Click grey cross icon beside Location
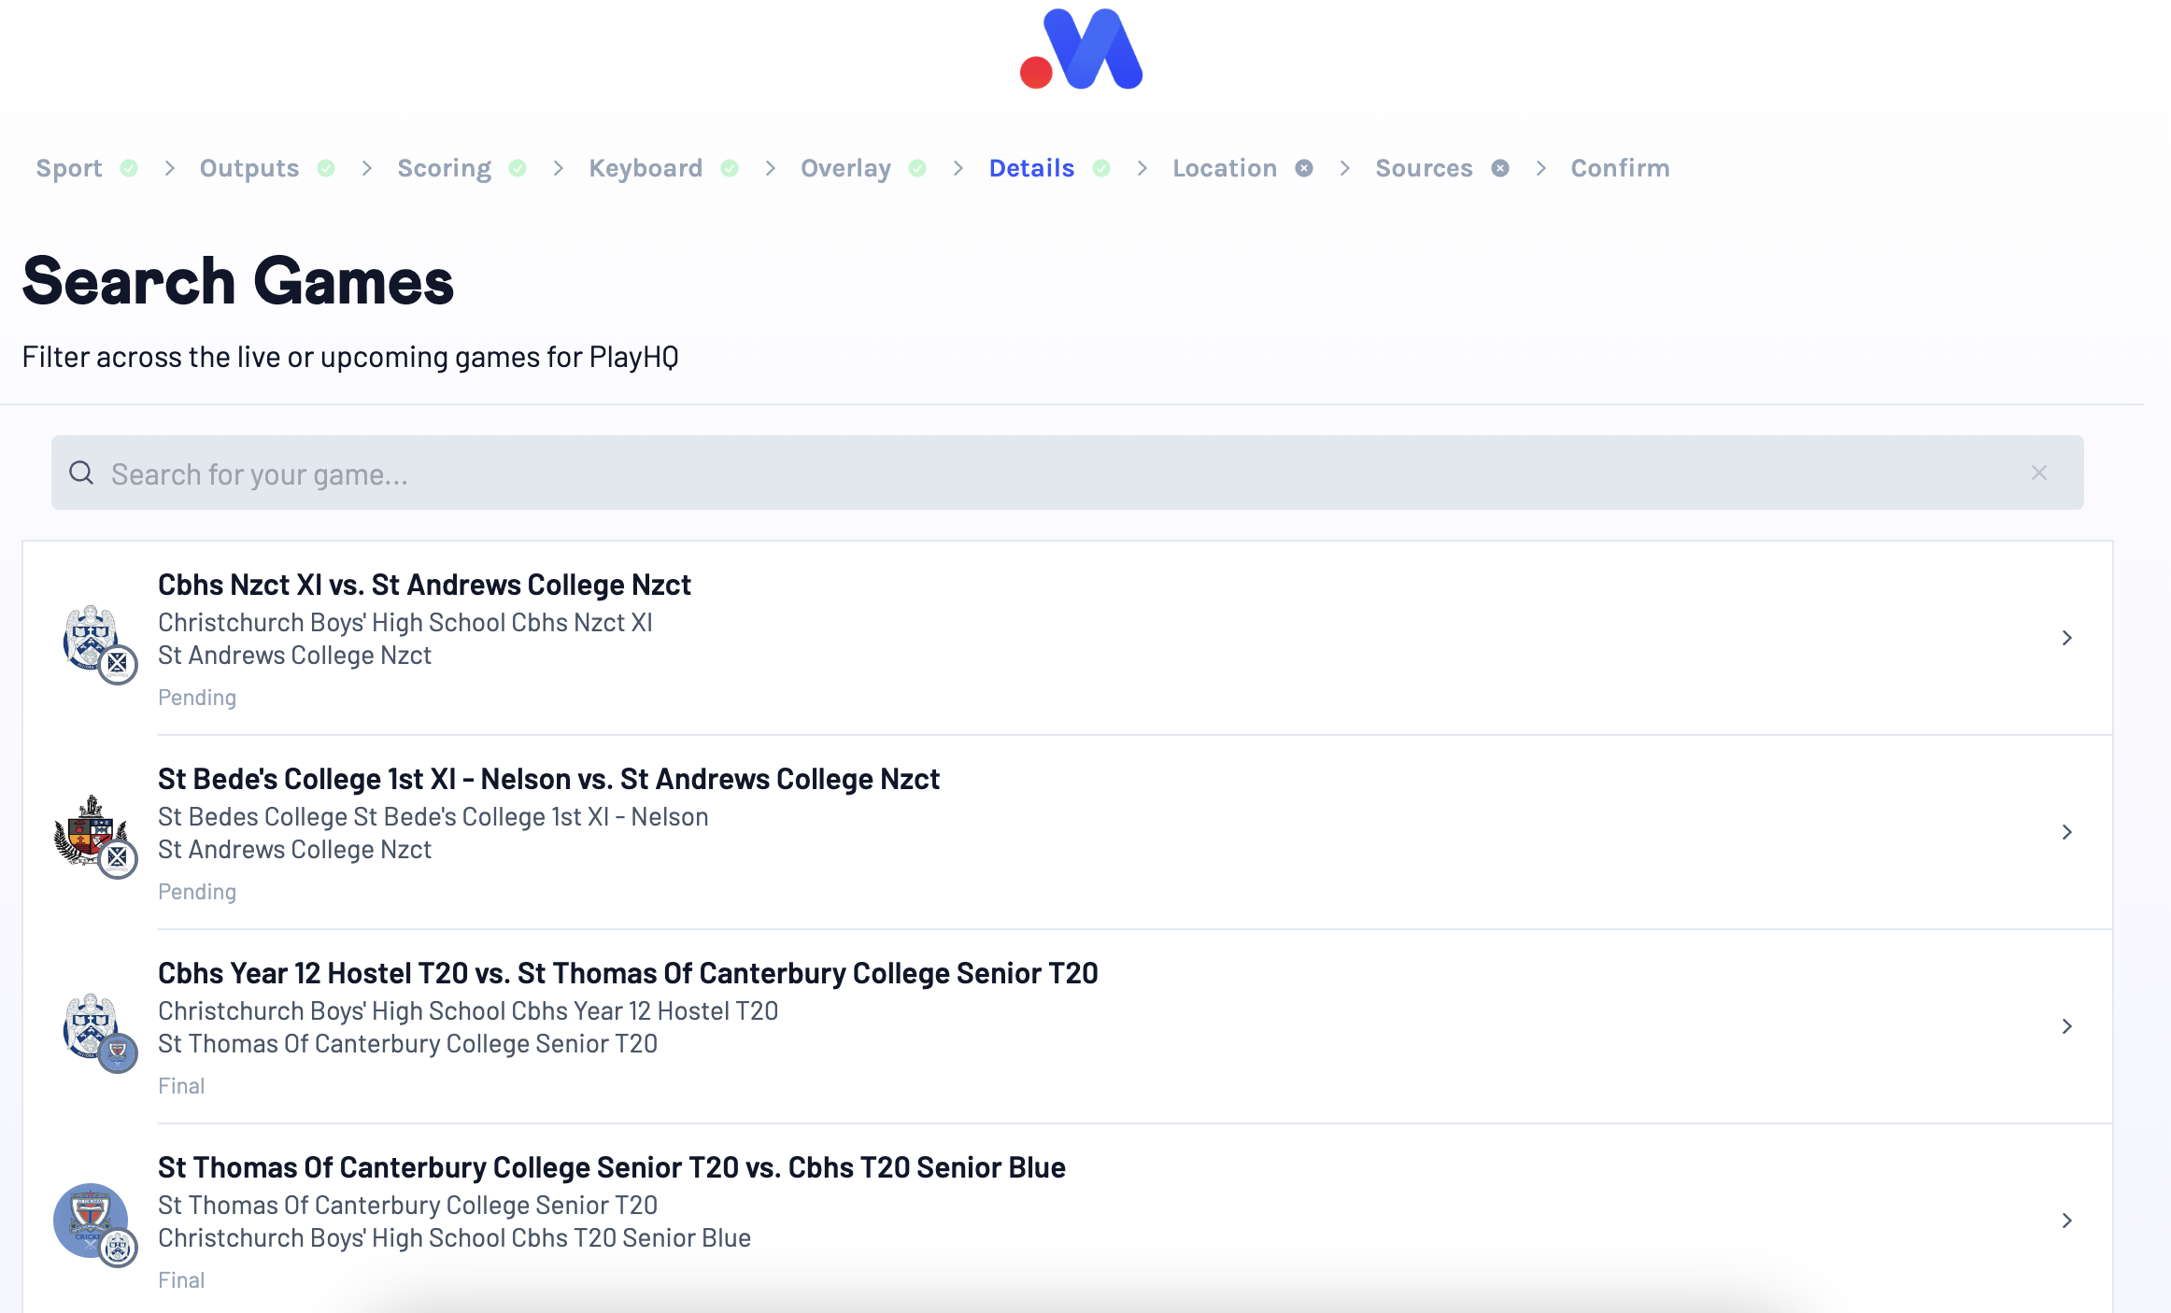 (1304, 168)
